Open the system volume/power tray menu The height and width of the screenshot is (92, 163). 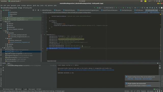point(158,1)
